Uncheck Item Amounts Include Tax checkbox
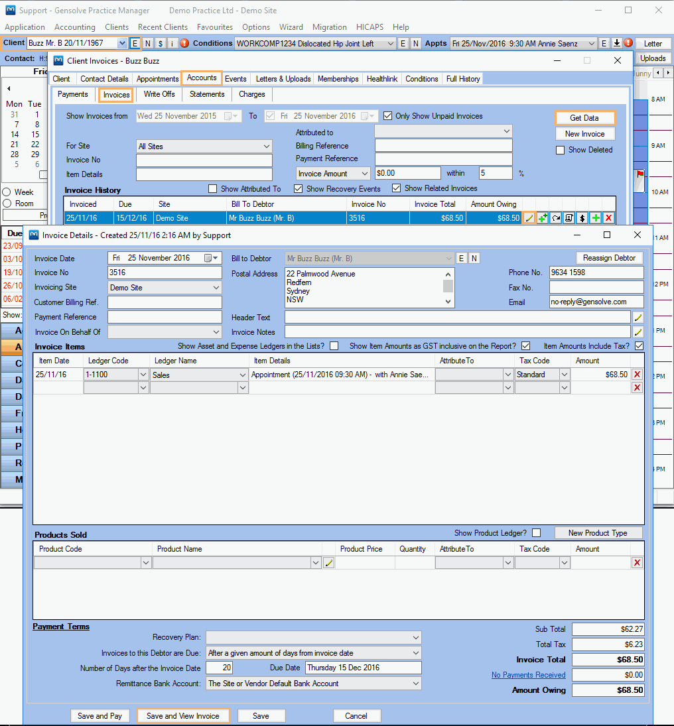The width and height of the screenshot is (674, 726). 639,346
